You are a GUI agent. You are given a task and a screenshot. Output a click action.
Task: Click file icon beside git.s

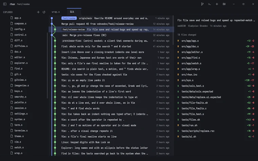coord(12,74)
